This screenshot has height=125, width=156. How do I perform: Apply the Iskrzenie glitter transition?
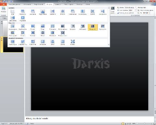73,27
